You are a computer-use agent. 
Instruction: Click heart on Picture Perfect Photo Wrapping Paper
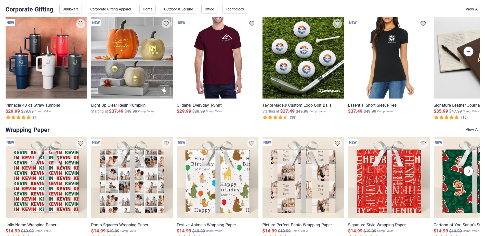[x=337, y=143]
